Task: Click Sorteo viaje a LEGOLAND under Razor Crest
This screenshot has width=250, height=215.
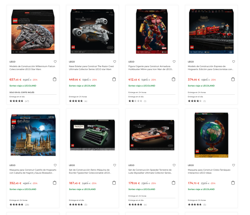Action: (x=82, y=86)
